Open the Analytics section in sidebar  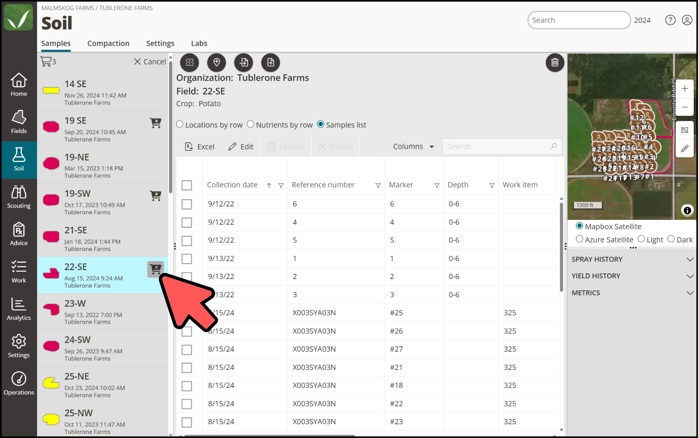(x=19, y=309)
